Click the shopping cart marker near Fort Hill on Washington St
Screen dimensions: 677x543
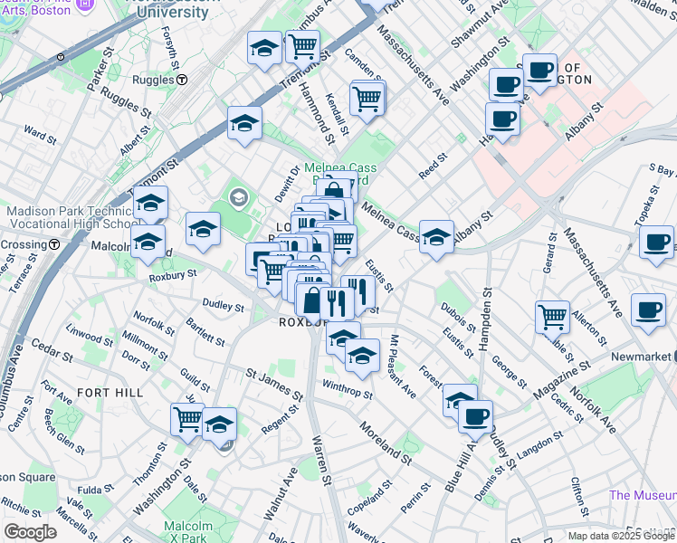[x=187, y=423]
